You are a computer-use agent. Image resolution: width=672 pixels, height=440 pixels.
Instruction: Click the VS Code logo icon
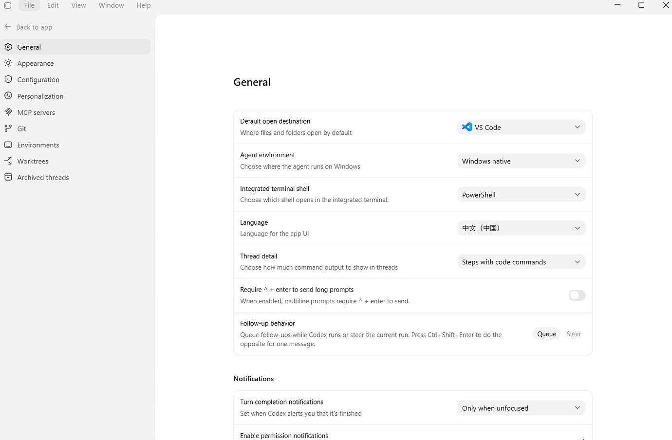[x=467, y=127]
